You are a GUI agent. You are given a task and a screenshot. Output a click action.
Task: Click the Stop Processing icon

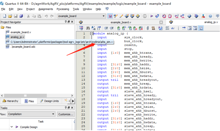pyautogui.click(x=145, y=16)
